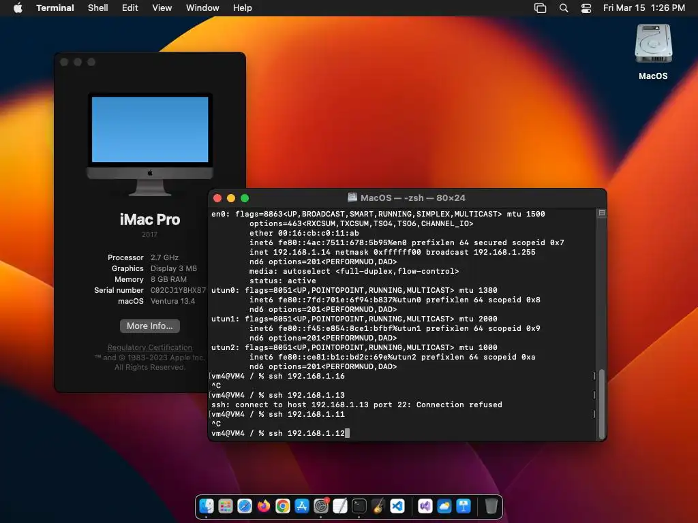The height and width of the screenshot is (523, 698).
Task: Open the Apple menu
Action: coord(18,7)
